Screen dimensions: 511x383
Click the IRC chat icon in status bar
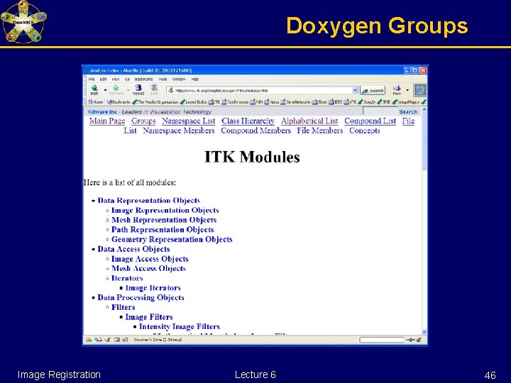[125, 340]
